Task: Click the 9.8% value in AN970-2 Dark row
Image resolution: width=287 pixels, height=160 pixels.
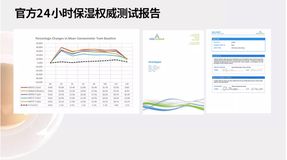Action: click(127, 88)
